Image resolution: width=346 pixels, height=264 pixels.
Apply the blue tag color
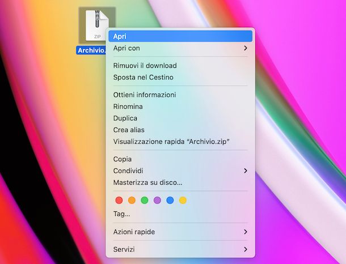[x=170, y=201]
